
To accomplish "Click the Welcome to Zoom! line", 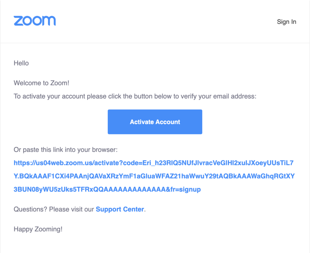I will 41,83.
